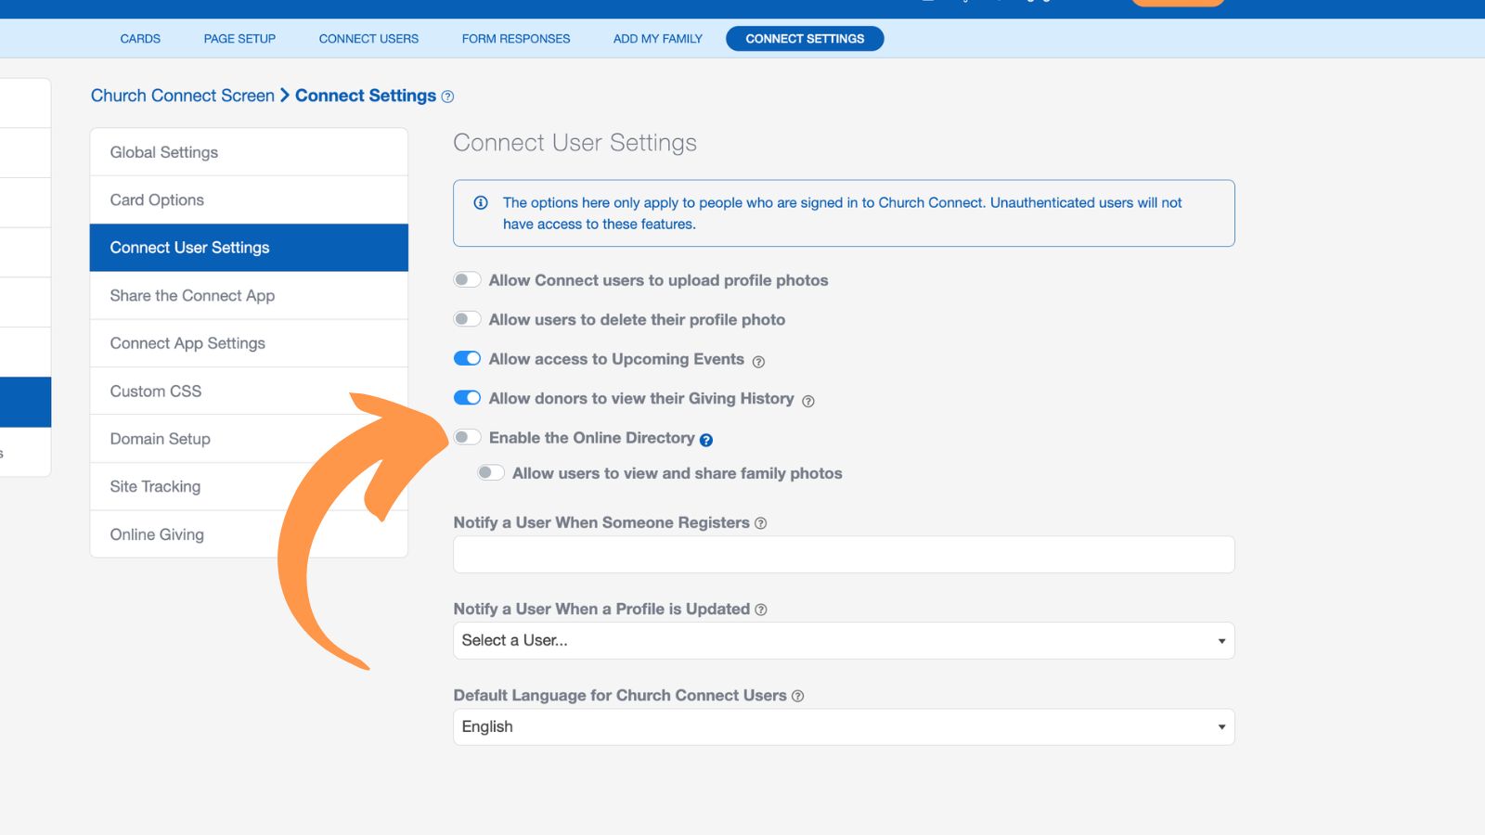The image size is (1485, 835).
Task: Click help icon next to Connect Settings heading
Action: coord(447,96)
